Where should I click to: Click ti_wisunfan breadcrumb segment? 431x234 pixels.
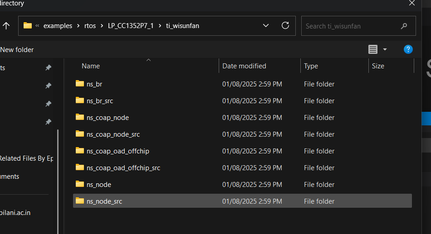182,26
